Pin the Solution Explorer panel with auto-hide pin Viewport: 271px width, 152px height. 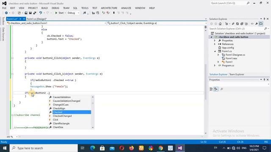[264, 19]
